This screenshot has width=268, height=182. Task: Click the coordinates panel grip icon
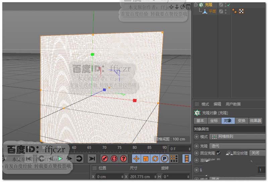click(x=94, y=168)
